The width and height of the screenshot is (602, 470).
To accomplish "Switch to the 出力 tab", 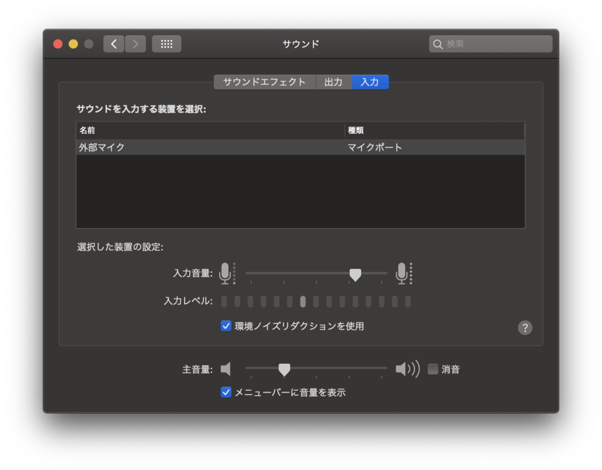I will 333,82.
